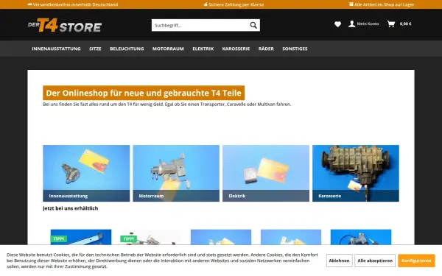Viewport: 442px width, 276px height.
Task: Click the Der T4 Store logo
Action: [x=65, y=25]
